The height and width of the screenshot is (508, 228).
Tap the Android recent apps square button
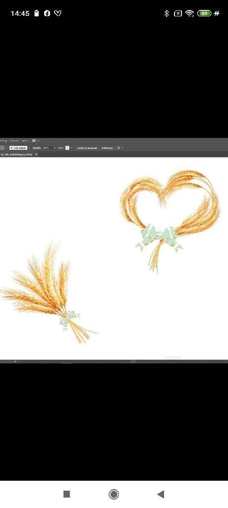67,494
